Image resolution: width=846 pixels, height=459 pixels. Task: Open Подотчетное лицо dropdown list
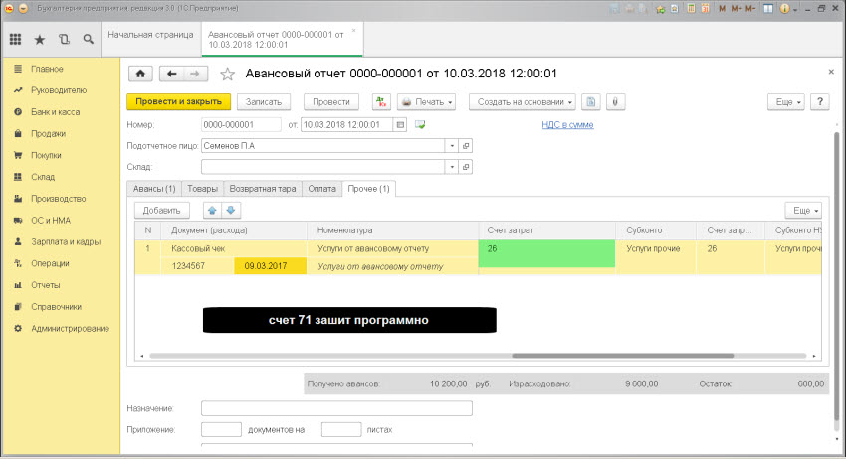pos(451,145)
